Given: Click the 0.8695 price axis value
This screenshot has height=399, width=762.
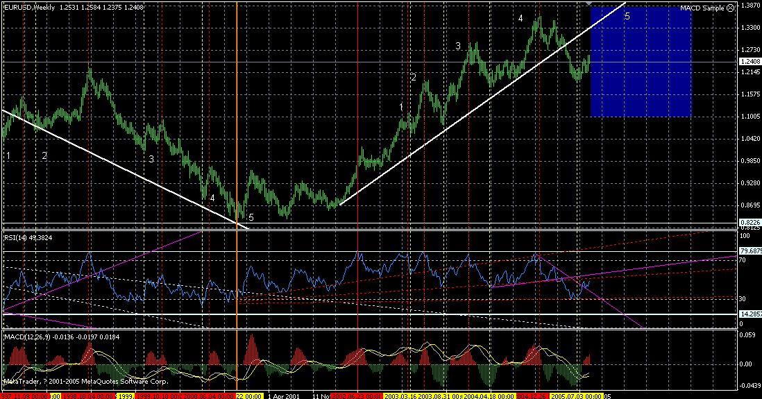Looking at the screenshot, I should tap(750, 205).
